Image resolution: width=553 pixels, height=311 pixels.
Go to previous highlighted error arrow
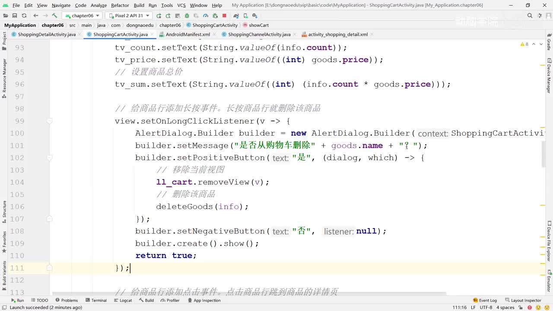534,44
